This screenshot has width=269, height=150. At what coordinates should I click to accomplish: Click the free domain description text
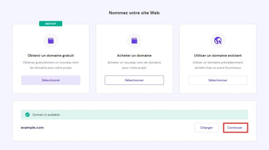point(51,65)
